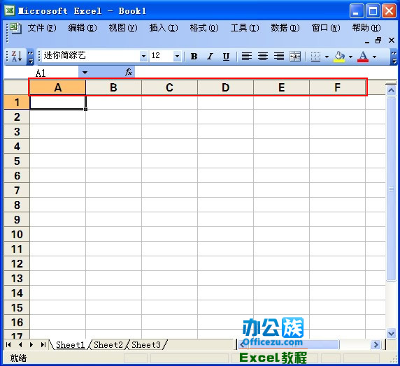Click the Sort Descending toolbar icon
This screenshot has width=400, height=366.
[17, 56]
